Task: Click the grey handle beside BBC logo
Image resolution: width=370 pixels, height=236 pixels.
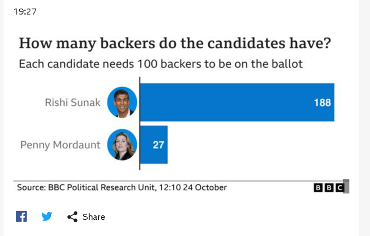Action: coord(346,186)
